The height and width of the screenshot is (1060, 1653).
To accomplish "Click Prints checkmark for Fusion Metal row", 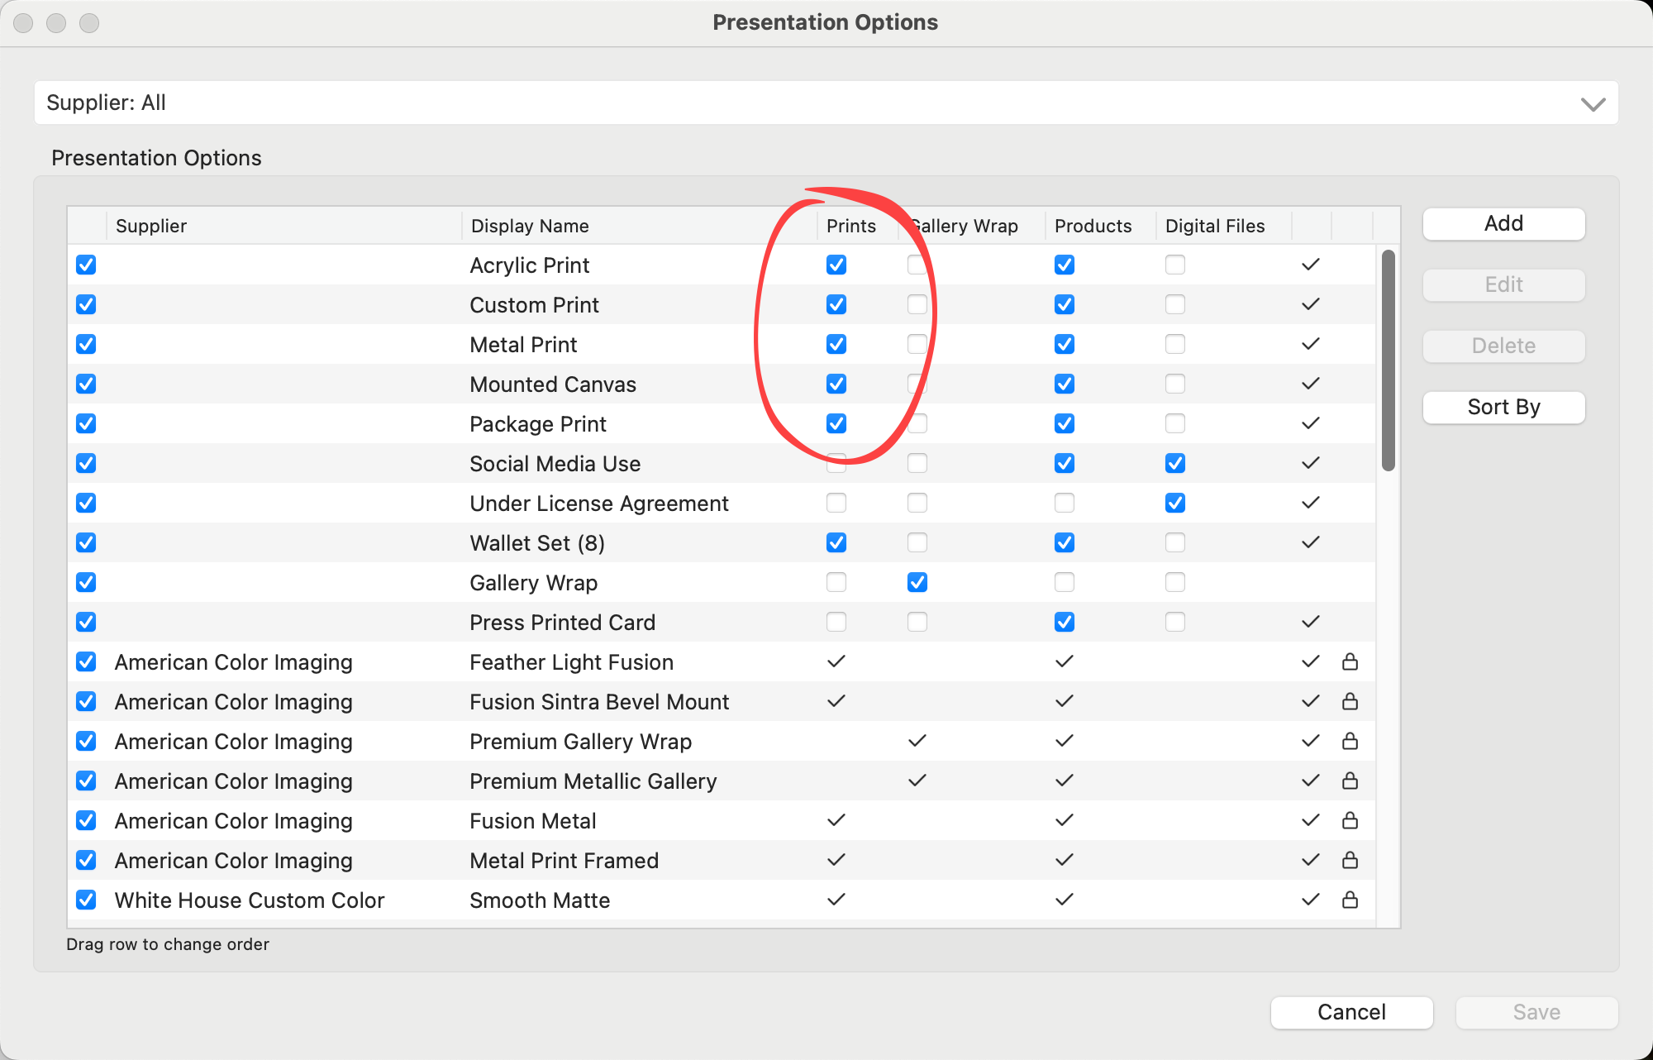I will coord(836,820).
